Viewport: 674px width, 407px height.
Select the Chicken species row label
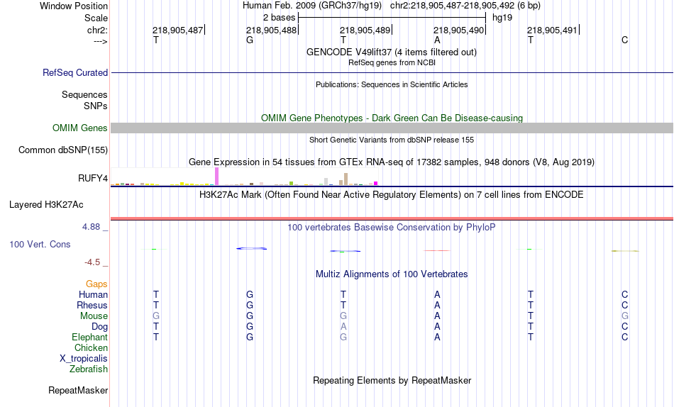[91, 347]
